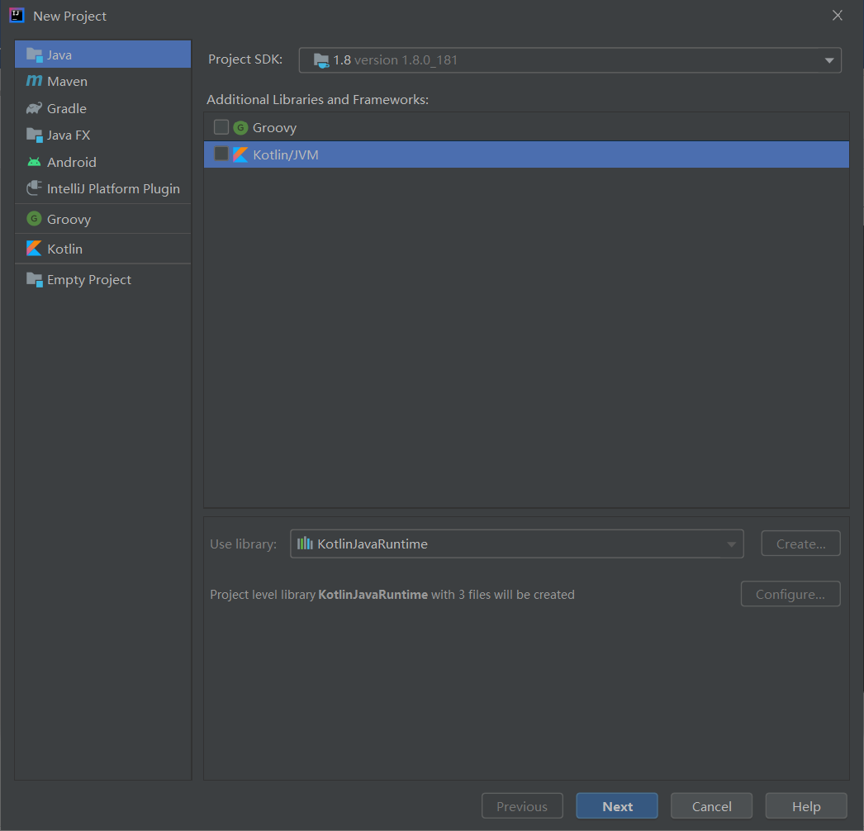864x831 pixels.
Task: Select the Maven project type
Action: coord(103,81)
